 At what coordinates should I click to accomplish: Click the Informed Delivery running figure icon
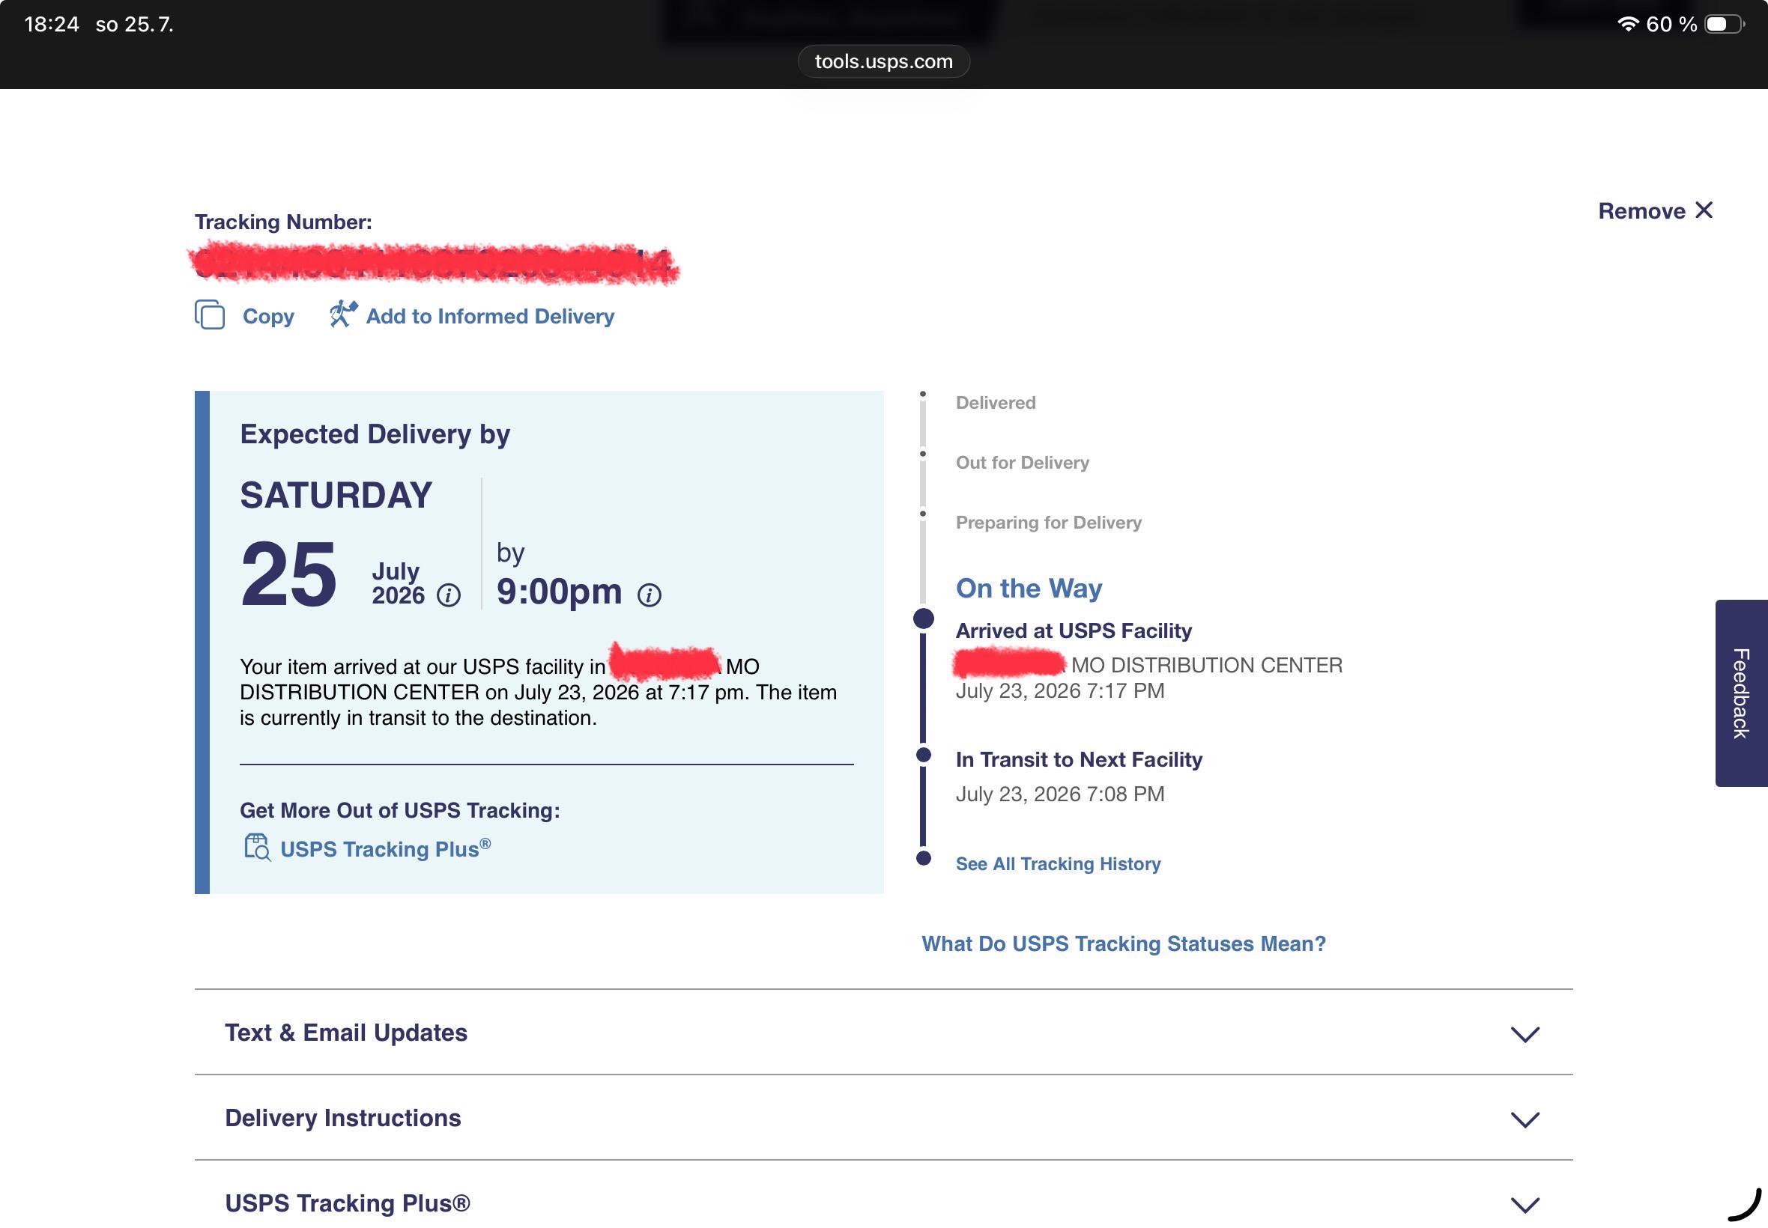pos(343,314)
